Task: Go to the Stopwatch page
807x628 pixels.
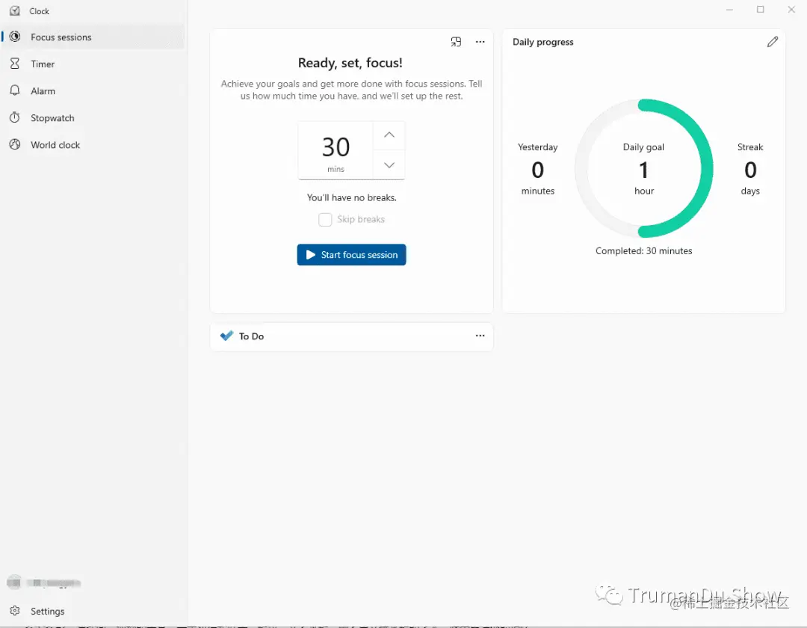Action: [x=93, y=118]
